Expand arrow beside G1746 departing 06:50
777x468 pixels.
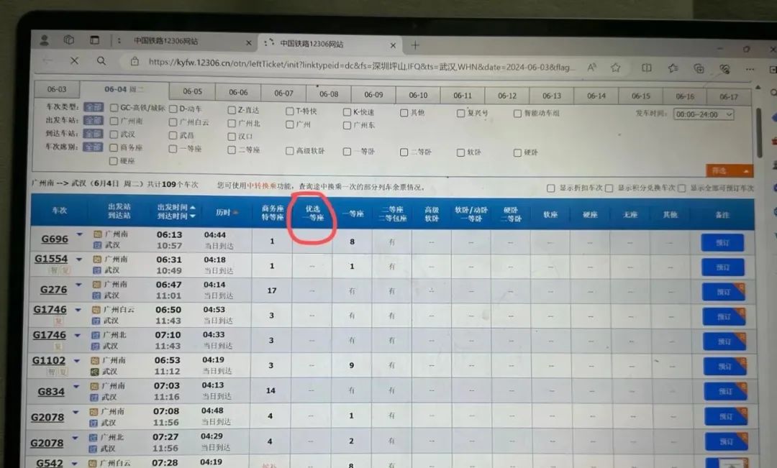pyautogui.click(x=78, y=310)
